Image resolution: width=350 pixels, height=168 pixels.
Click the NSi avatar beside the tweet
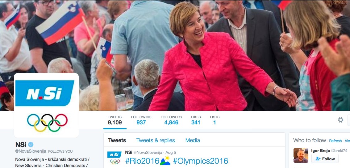coord(114,158)
